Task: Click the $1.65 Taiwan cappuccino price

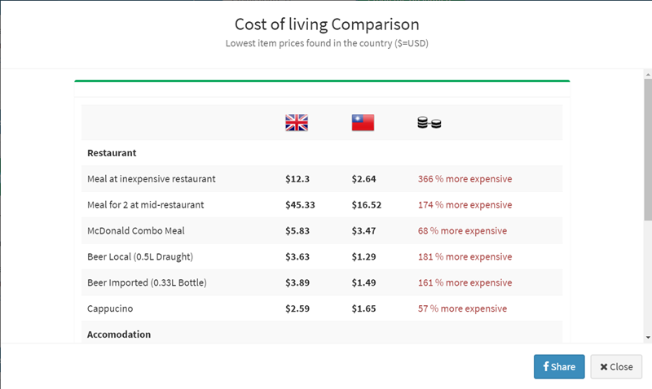Action: (363, 308)
